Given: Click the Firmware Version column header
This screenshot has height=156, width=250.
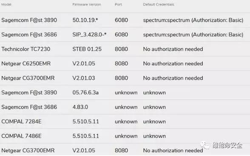Looking at the screenshot, I should coord(87,4).
